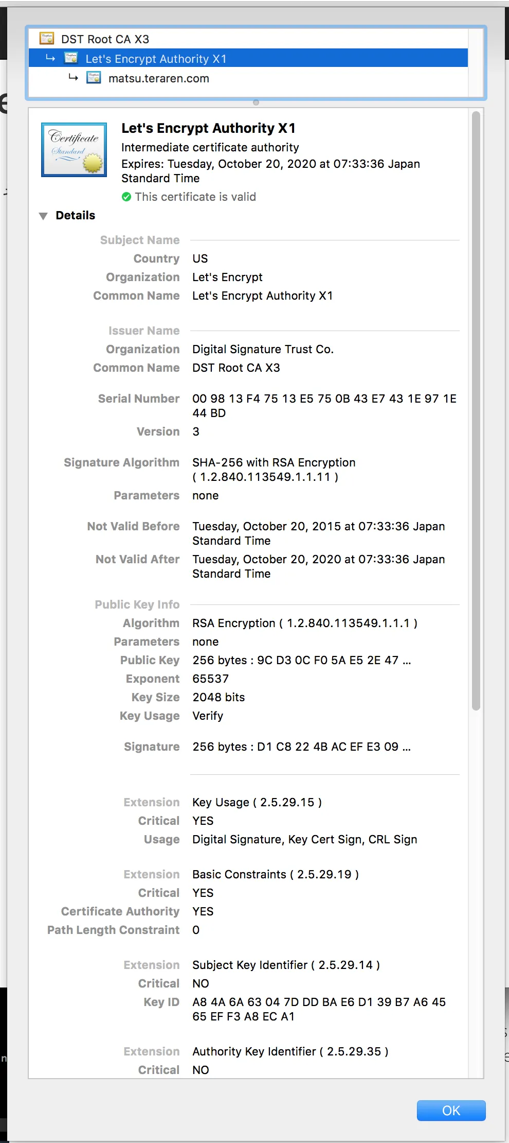The image size is (509, 1143).
Task: Click Exponent value 65537
Action: tap(210, 679)
